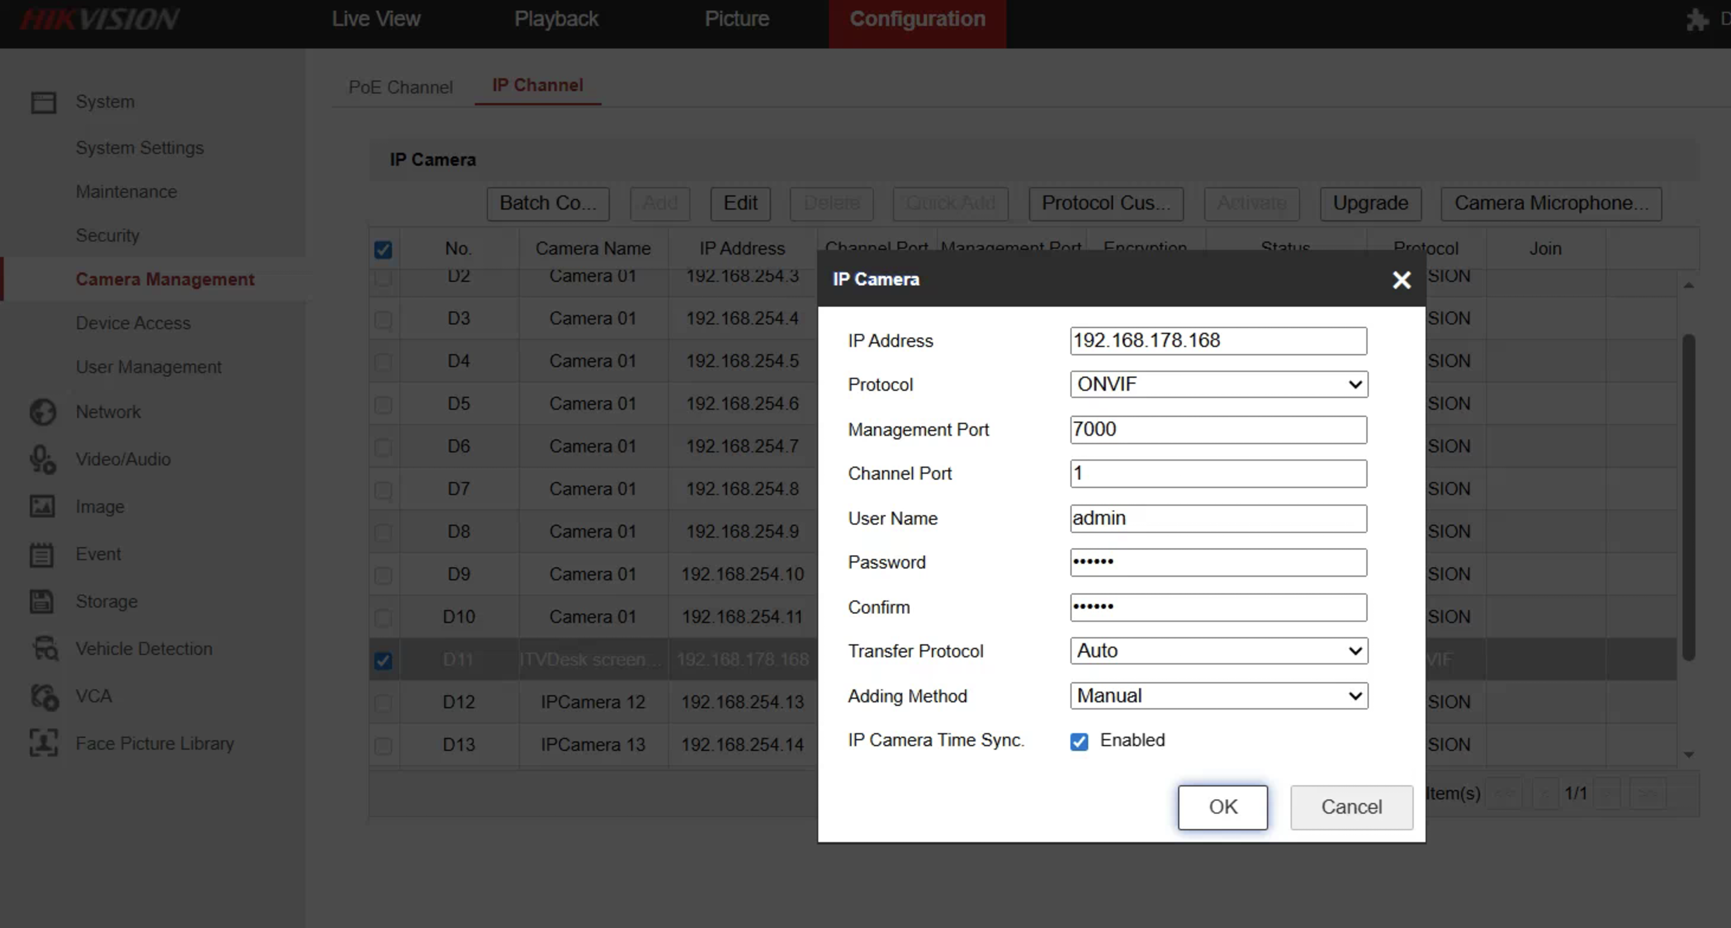Viewport: 1731px width, 928px height.
Task: Open the Adding Method dropdown
Action: pyautogui.click(x=1218, y=696)
